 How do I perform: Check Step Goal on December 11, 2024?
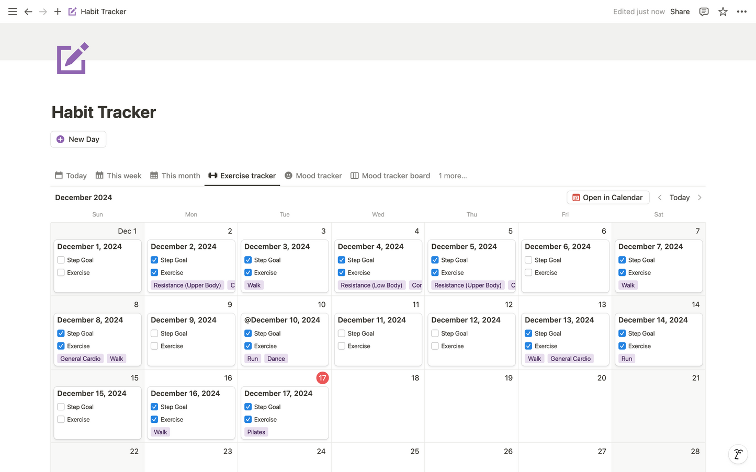click(342, 333)
